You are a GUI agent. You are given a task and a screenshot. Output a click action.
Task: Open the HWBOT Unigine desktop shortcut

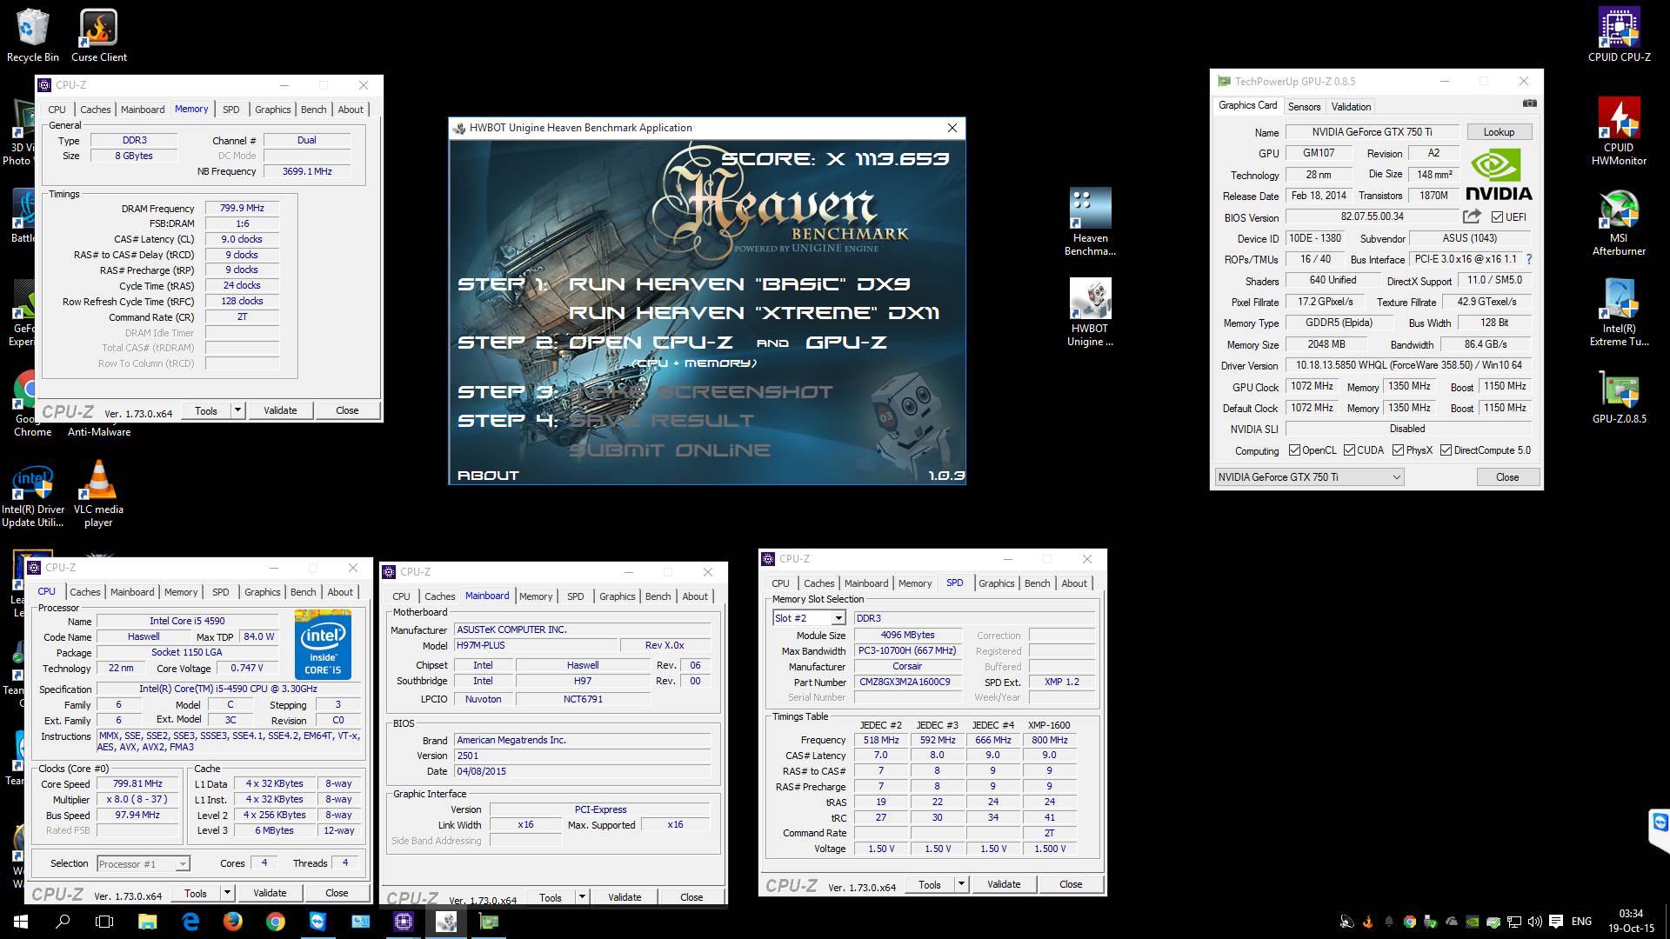point(1090,311)
